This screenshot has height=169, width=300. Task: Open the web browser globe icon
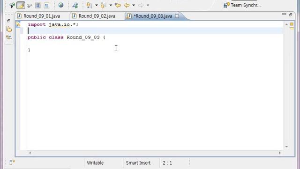point(61,5)
